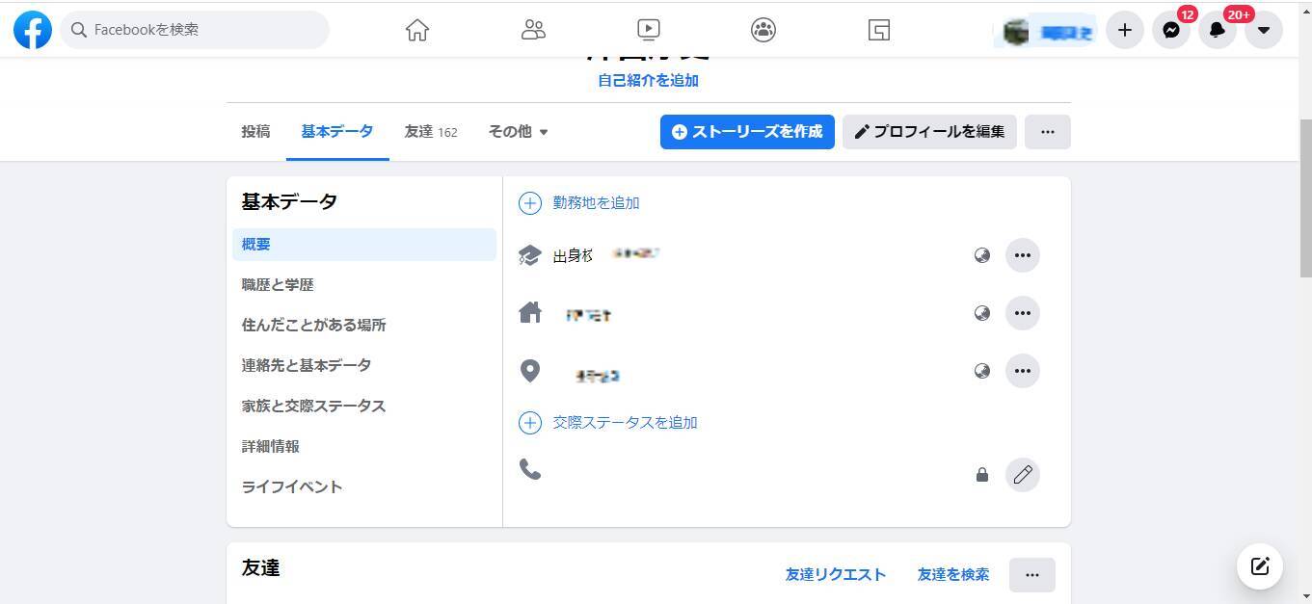This screenshot has width=1312, height=604.
Task: Click the lock privacy icon beside phone
Action: pos(981,475)
